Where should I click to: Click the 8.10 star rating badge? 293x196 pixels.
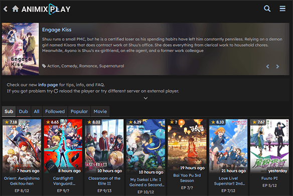coord(217,122)
